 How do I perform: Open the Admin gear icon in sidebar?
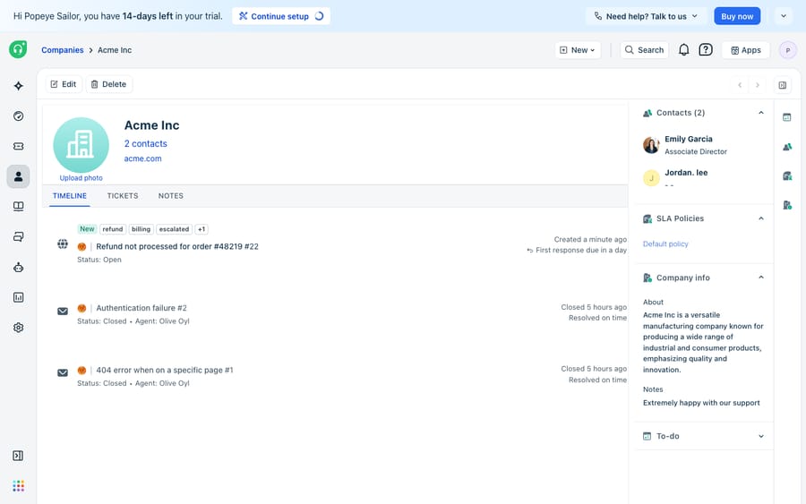click(19, 328)
